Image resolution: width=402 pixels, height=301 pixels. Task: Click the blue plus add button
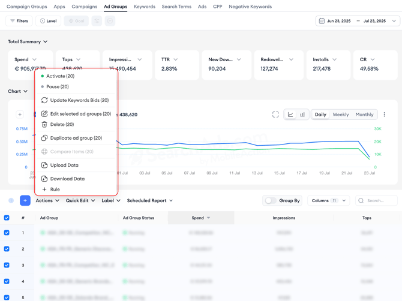25,201
